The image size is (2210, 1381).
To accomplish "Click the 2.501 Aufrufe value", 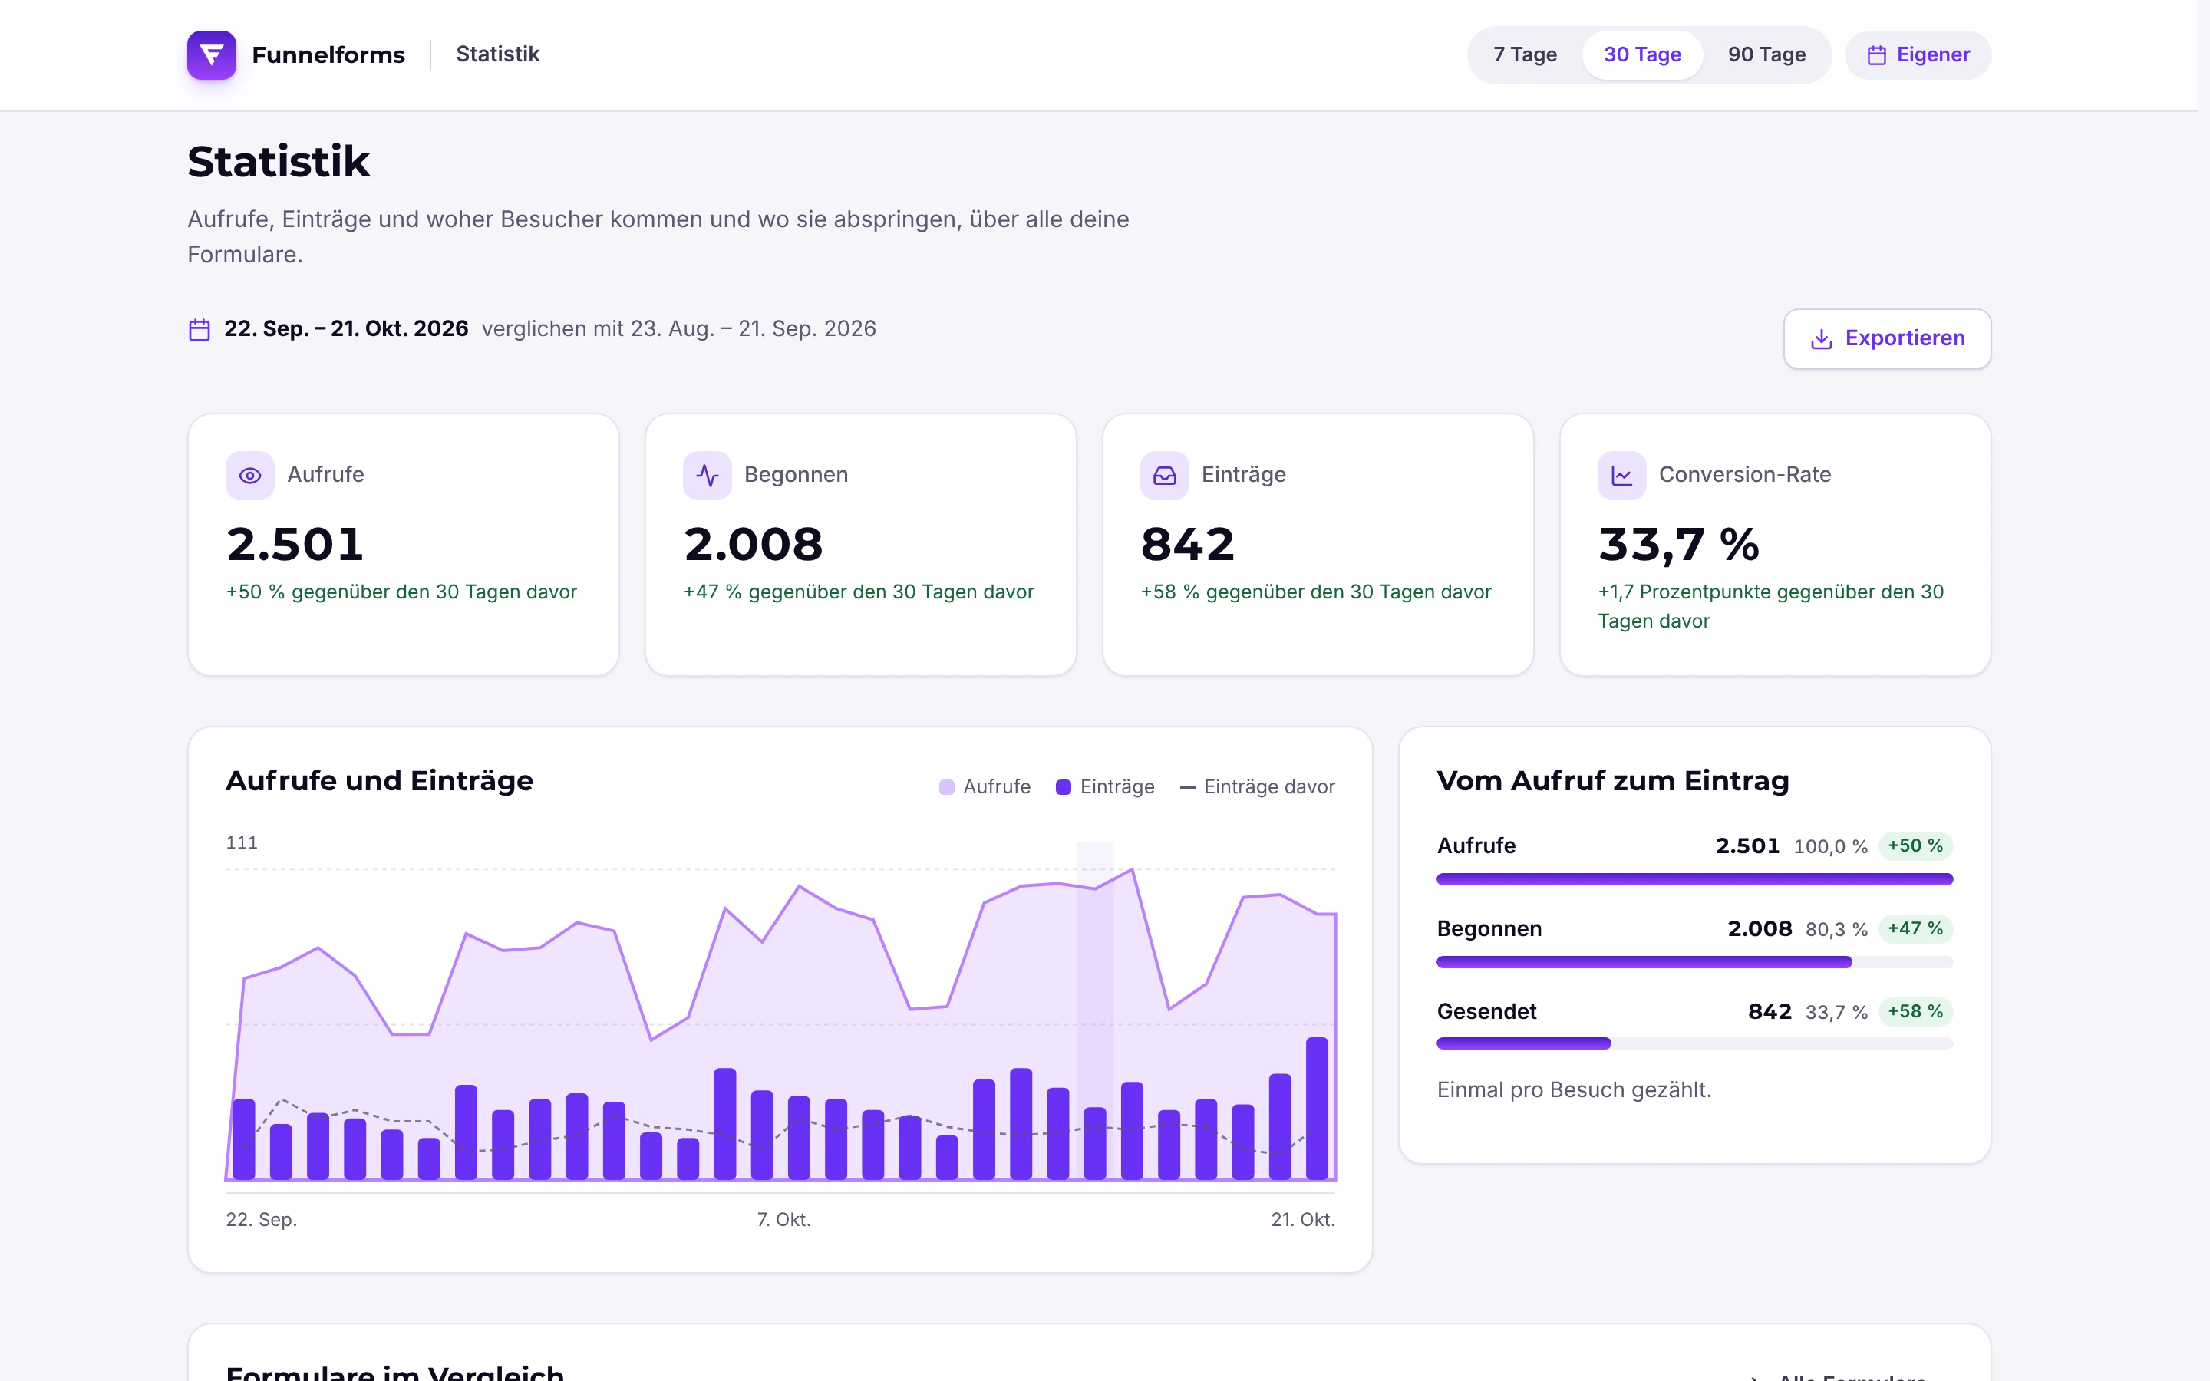I will tap(295, 545).
